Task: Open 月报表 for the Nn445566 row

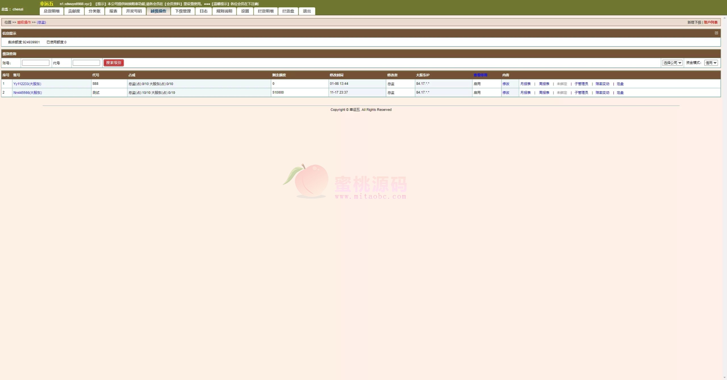Action: coord(525,92)
